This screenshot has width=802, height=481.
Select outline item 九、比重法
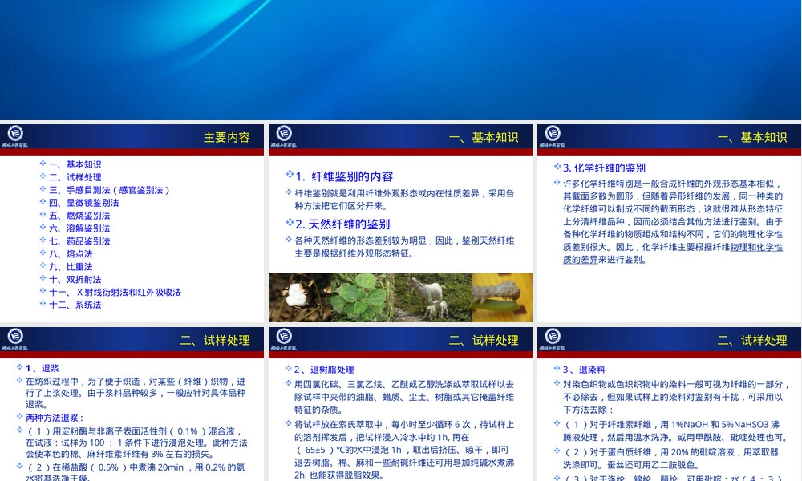(71, 266)
